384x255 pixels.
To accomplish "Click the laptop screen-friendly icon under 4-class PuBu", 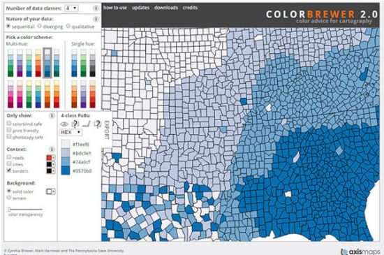I will pyautogui.click(x=87, y=124).
